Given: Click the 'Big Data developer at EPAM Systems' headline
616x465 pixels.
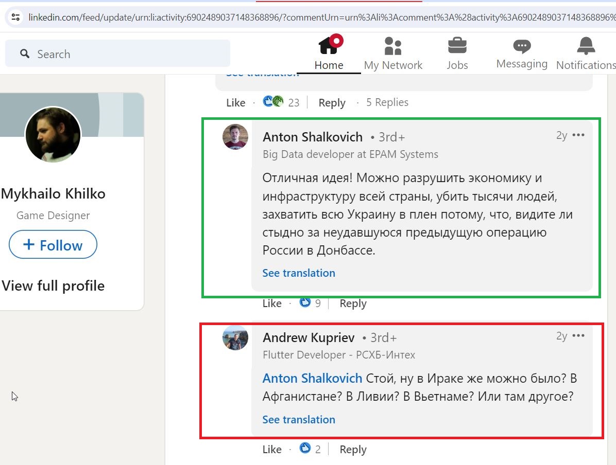Looking at the screenshot, I should 350,154.
